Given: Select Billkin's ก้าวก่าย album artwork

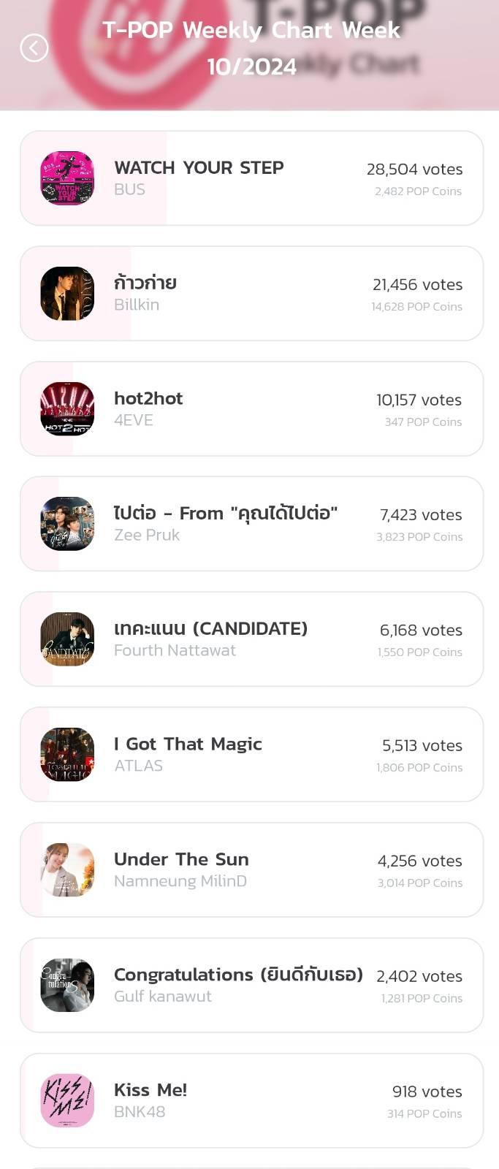Looking at the screenshot, I should click(67, 294).
